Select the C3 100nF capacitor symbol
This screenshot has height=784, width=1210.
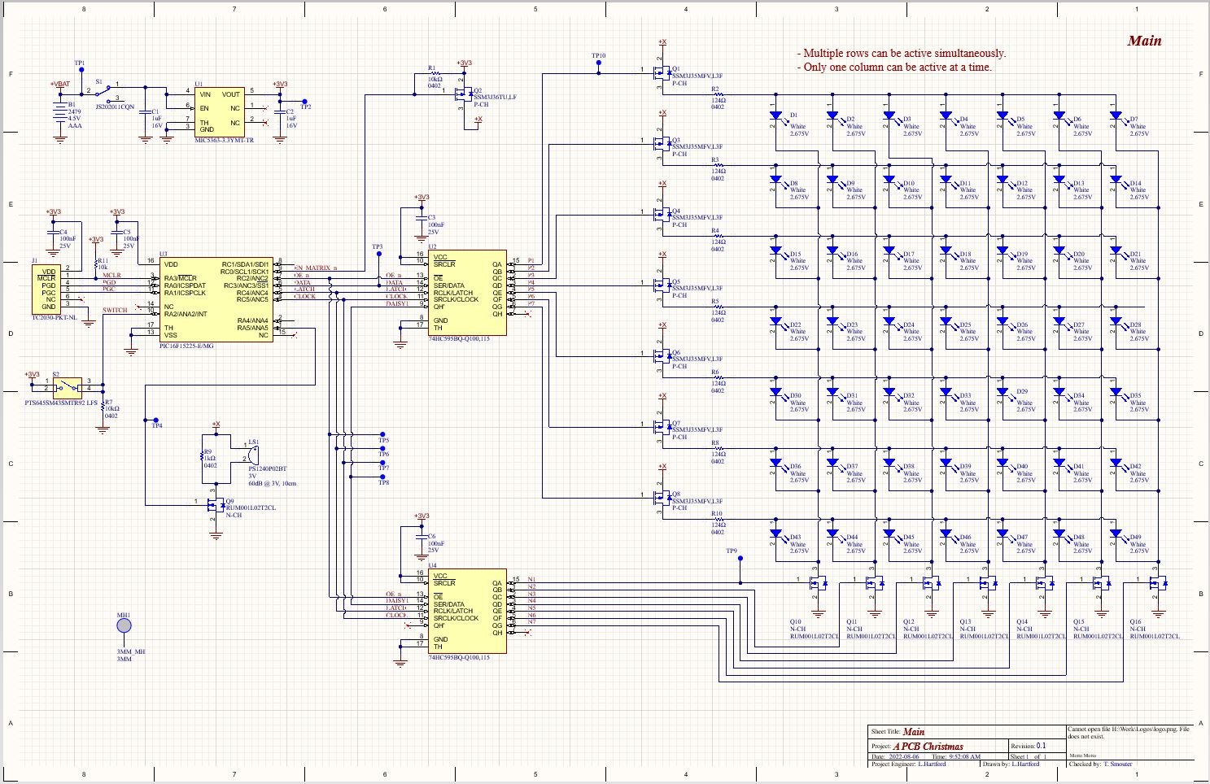[x=421, y=219]
